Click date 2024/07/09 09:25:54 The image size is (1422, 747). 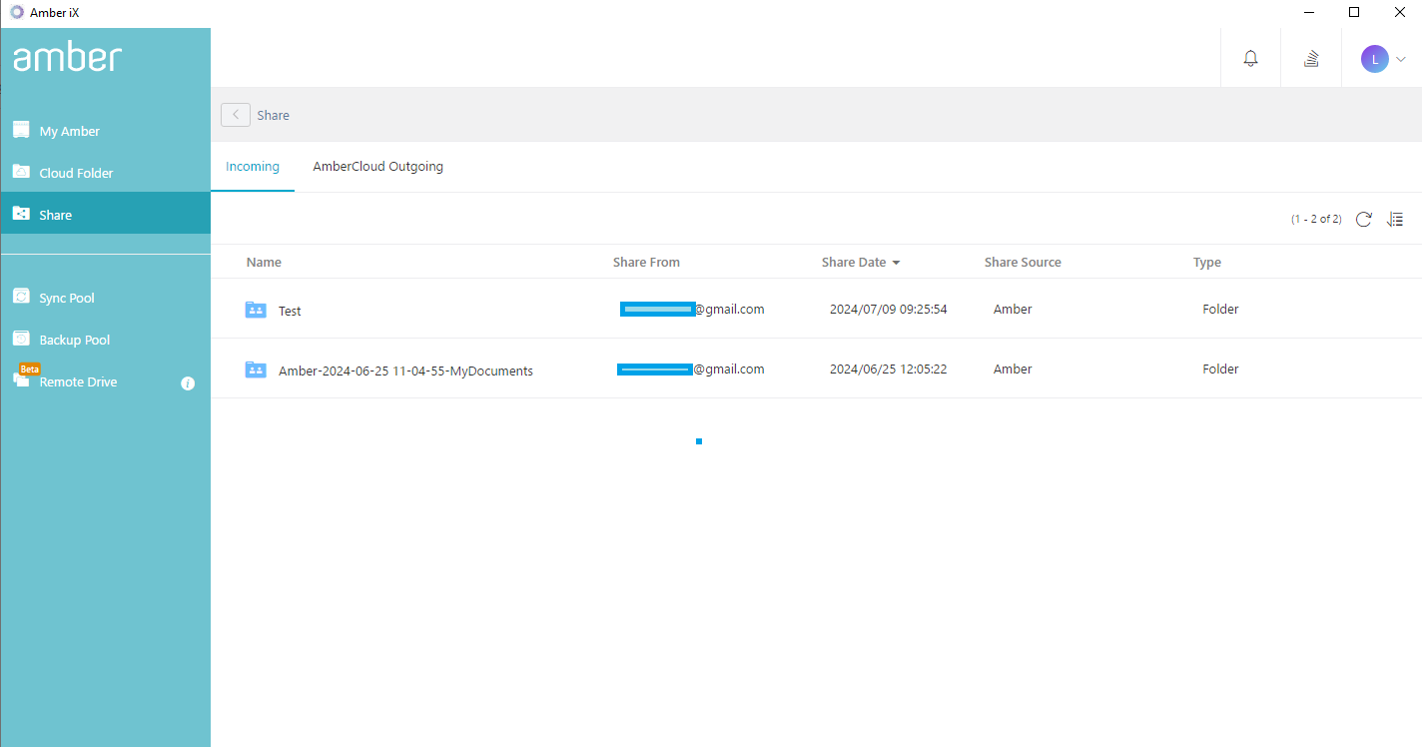[x=889, y=309]
